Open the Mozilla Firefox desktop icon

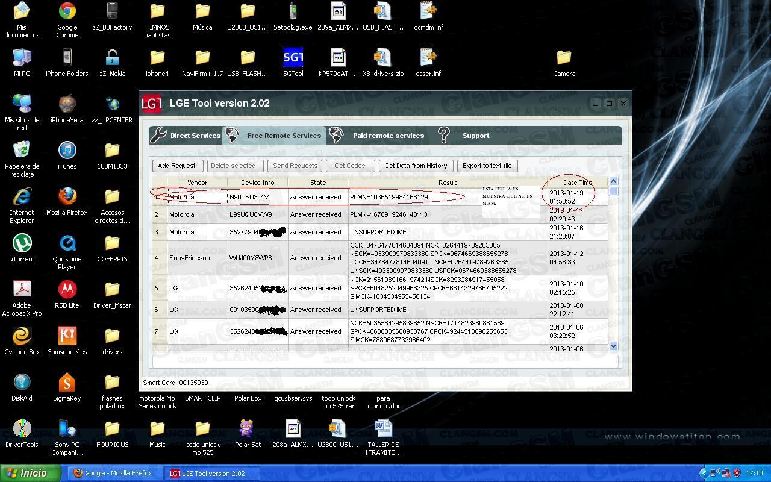tap(67, 202)
